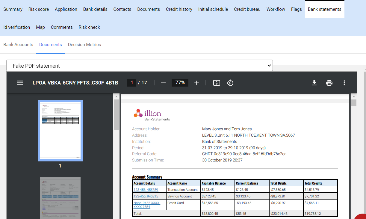Open the Flags tab
366x219 pixels.
[297, 9]
